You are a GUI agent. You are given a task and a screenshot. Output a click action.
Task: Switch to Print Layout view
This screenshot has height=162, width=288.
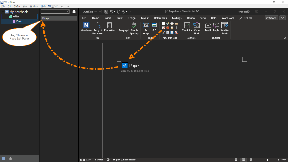243,160
